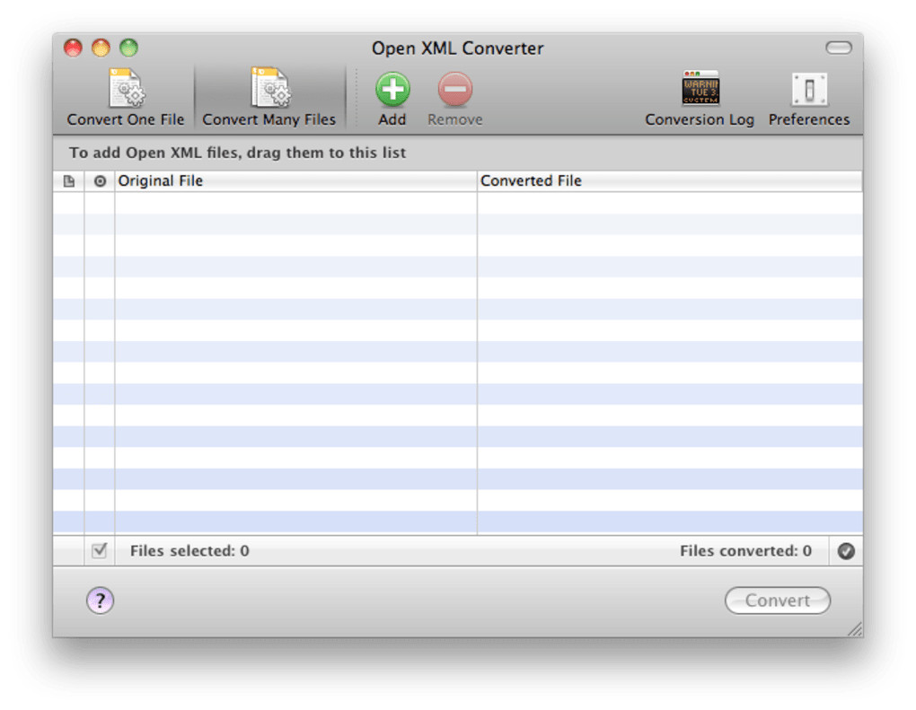
Task: Click the Convert button
Action: 778,600
